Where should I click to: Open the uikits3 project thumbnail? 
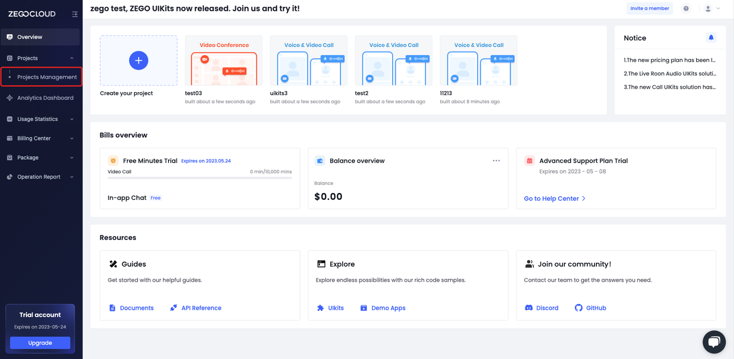(309, 61)
